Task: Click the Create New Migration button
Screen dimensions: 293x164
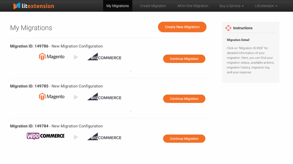Action: coord(182,27)
